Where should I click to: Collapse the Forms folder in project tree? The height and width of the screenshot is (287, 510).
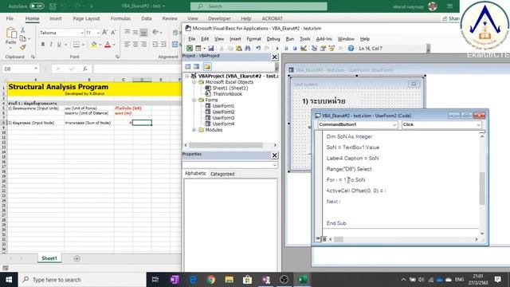(194, 100)
